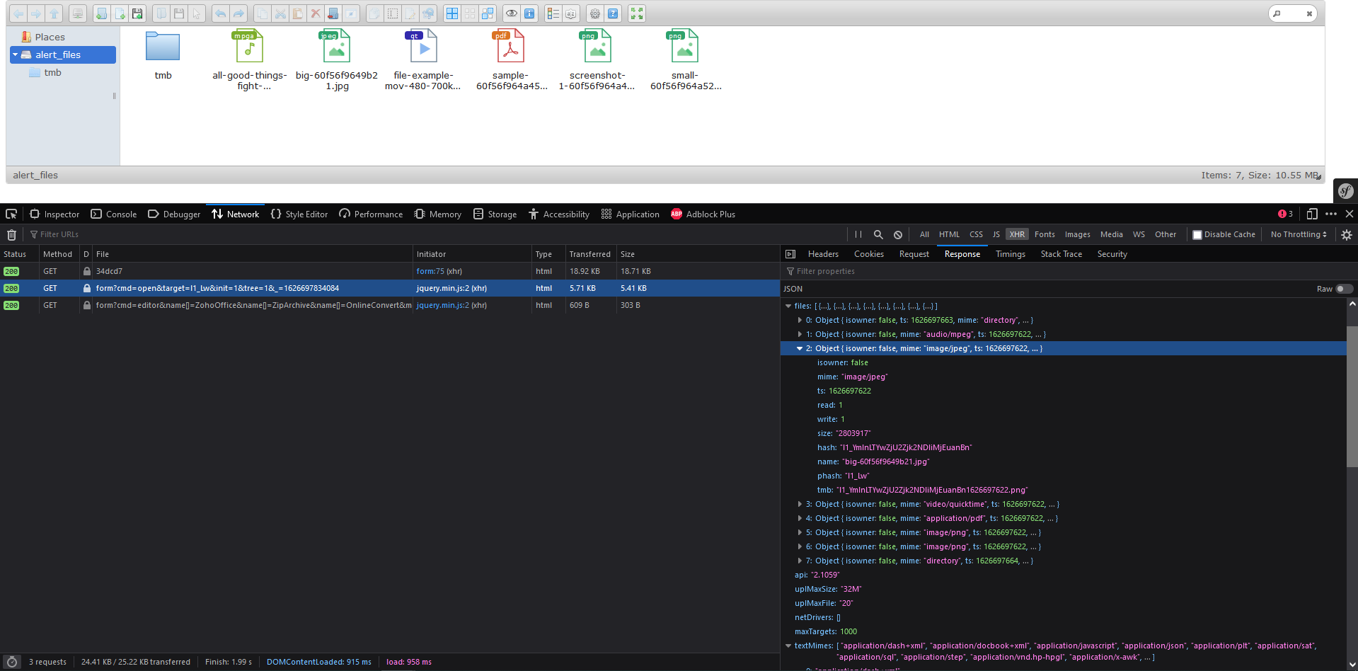Switch to the Cookies tab
1358x671 pixels.
(x=868, y=253)
